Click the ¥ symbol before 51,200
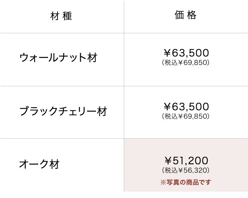Image resolution: width=248 pixels, height=198 pixels. 168,161
